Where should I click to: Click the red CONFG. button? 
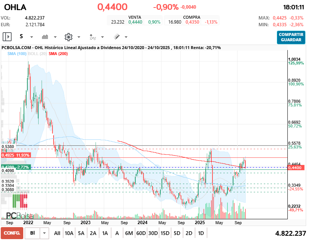pos(12,233)
